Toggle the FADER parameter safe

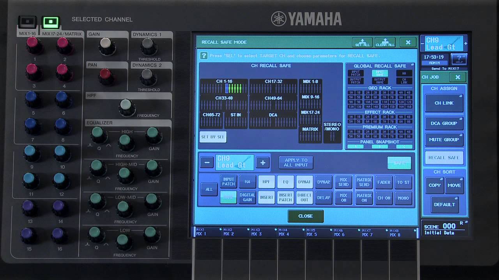click(x=384, y=182)
